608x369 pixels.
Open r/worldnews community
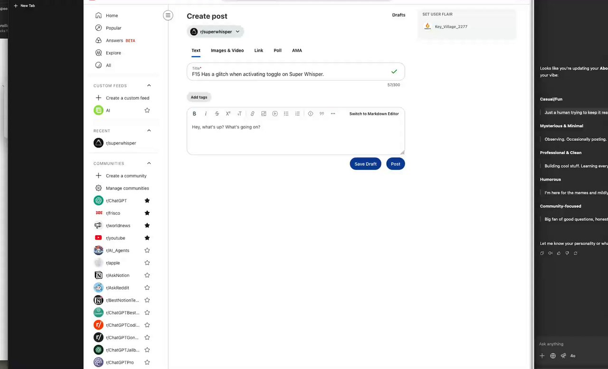(117, 225)
